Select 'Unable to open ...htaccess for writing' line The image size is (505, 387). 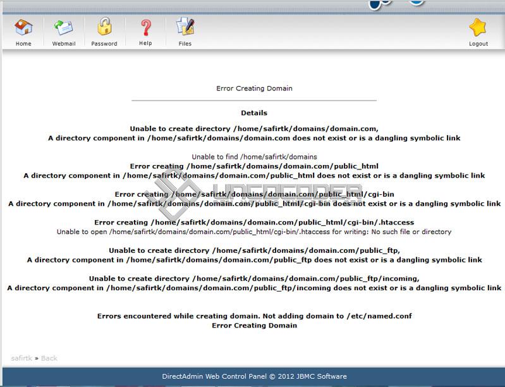tap(254, 231)
